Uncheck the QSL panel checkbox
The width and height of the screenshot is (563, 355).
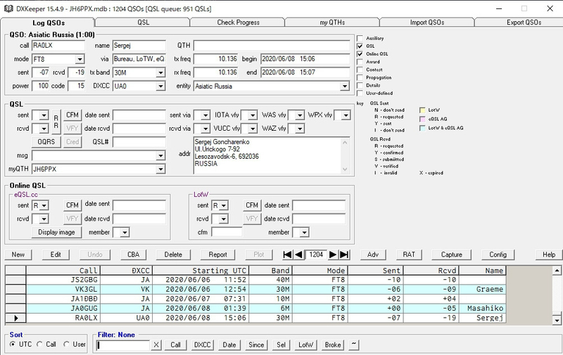[x=360, y=46]
